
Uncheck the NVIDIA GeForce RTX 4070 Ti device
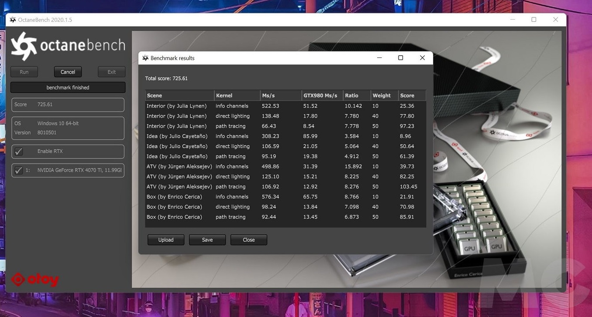tap(19, 170)
